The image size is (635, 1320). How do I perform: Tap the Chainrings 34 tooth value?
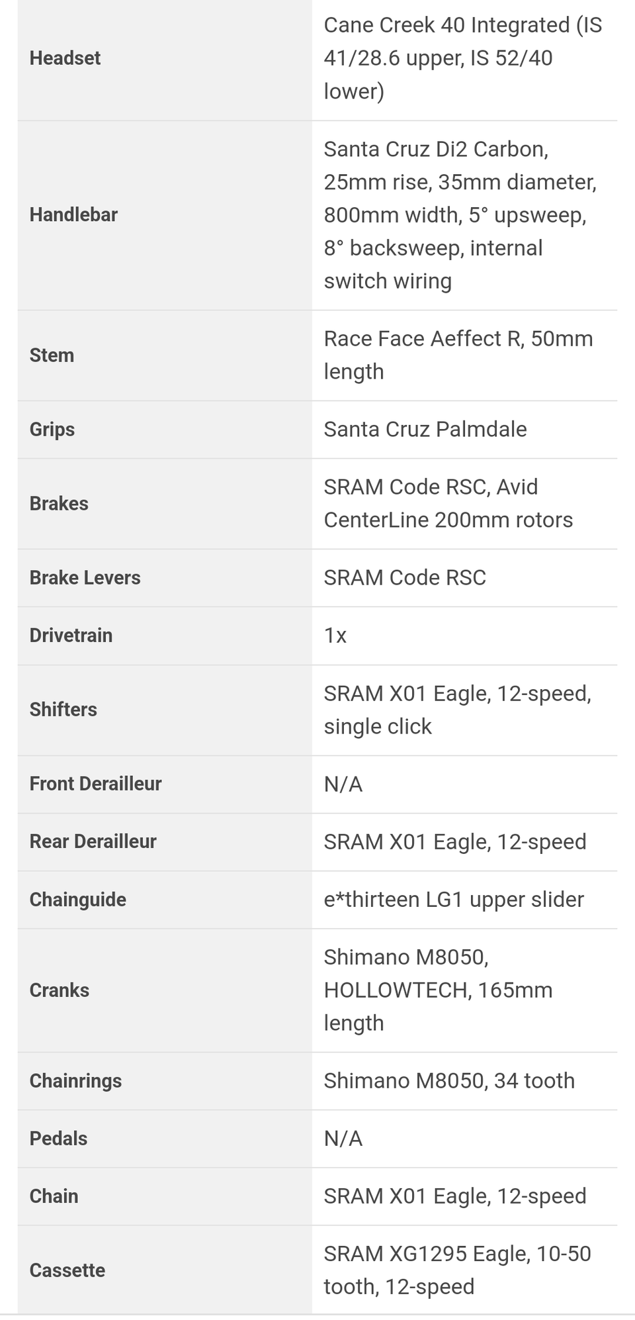[449, 1080]
